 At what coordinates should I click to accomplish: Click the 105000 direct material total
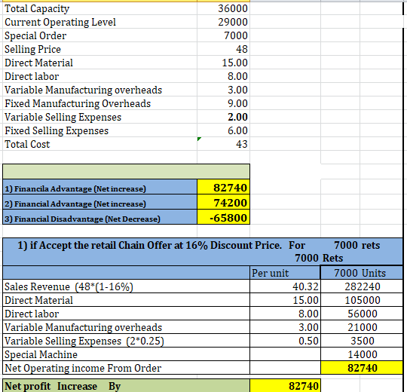point(362,300)
